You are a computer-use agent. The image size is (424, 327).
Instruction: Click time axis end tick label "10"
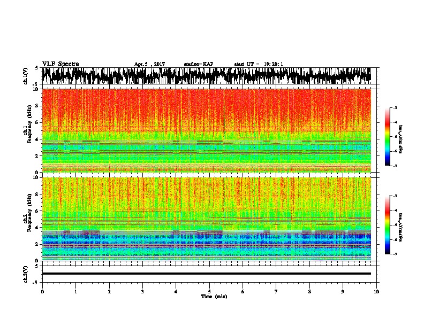pyautogui.click(x=376, y=292)
